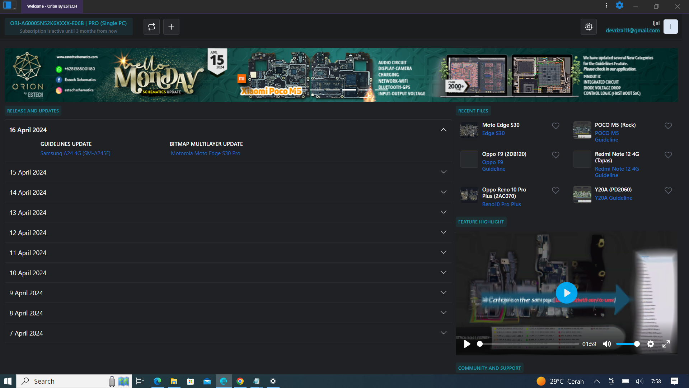Favorite the Moto Edge S30 file
This screenshot has width=689, height=388.
pos(556,126)
